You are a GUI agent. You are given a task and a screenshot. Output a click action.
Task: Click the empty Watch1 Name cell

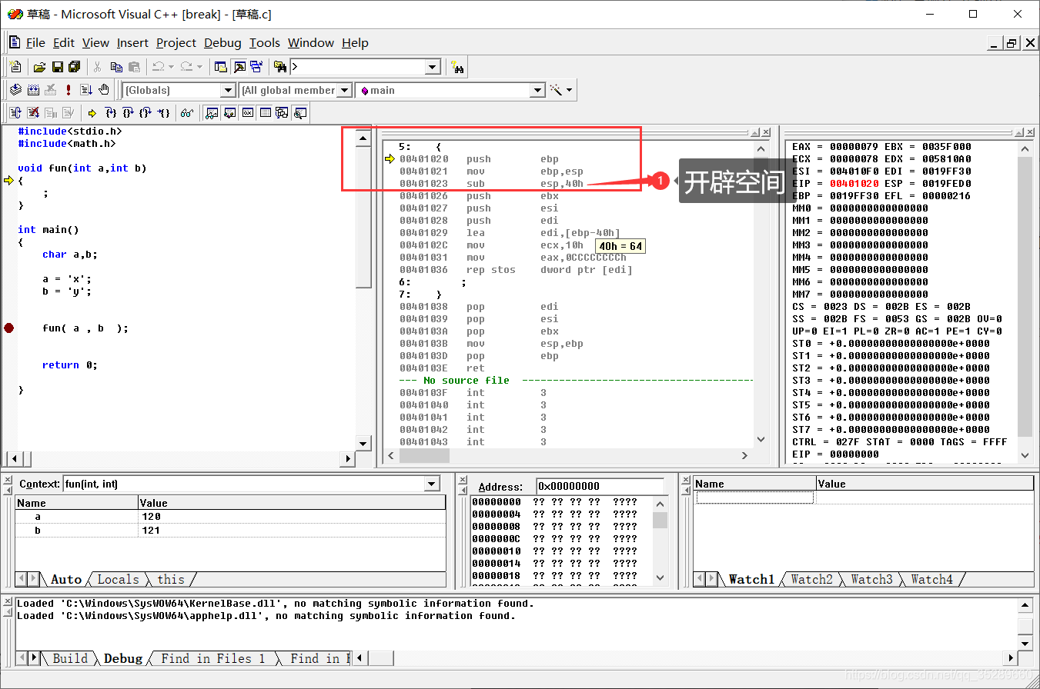754,498
